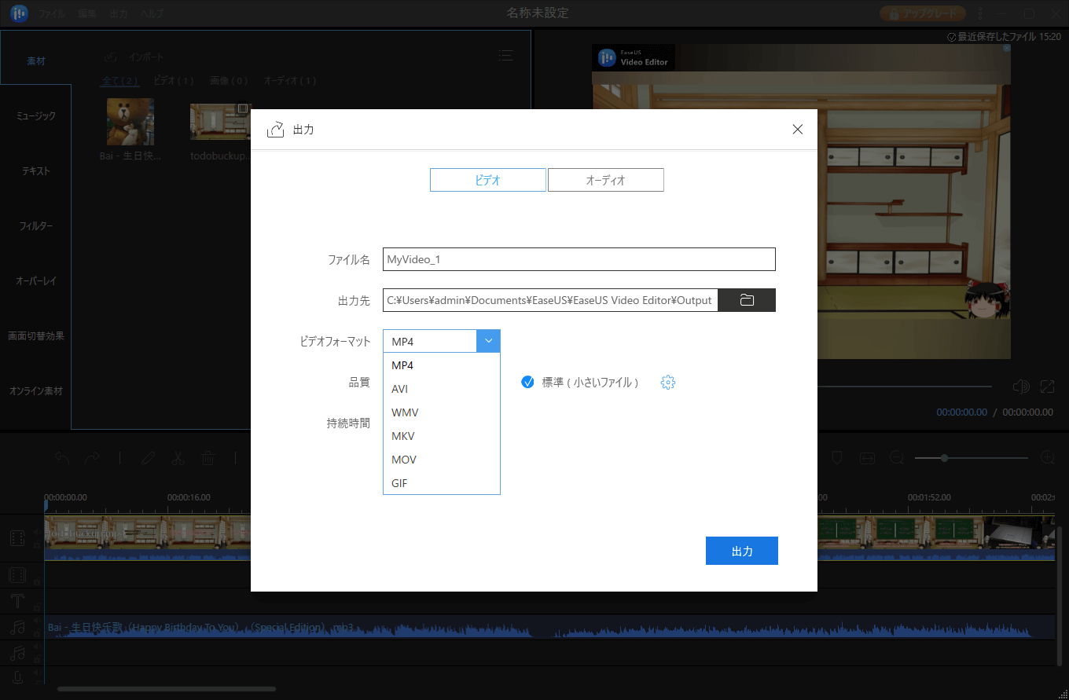This screenshot has width=1069, height=700.
Task: Click the preview volume speaker icon
Action: pyautogui.click(x=1021, y=387)
